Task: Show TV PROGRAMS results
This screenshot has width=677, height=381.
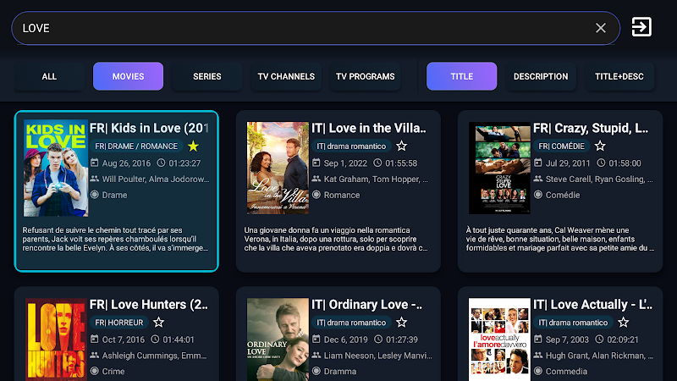Action: [x=366, y=76]
